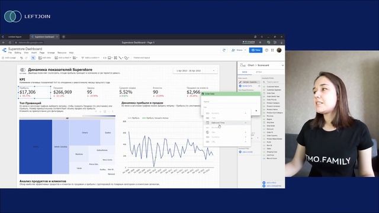Open the File menu

(10, 53)
